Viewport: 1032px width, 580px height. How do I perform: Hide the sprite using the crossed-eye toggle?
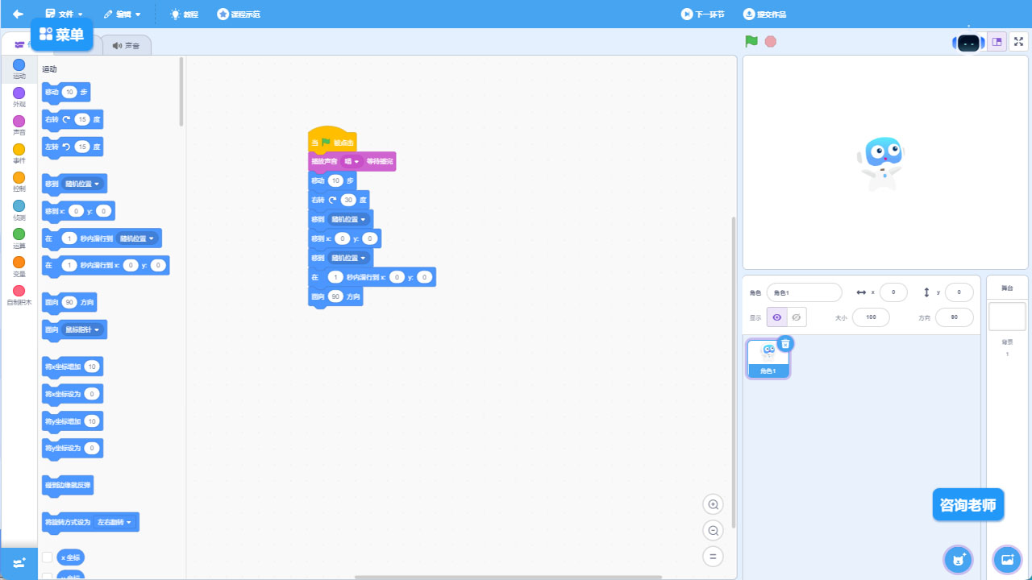coord(797,317)
